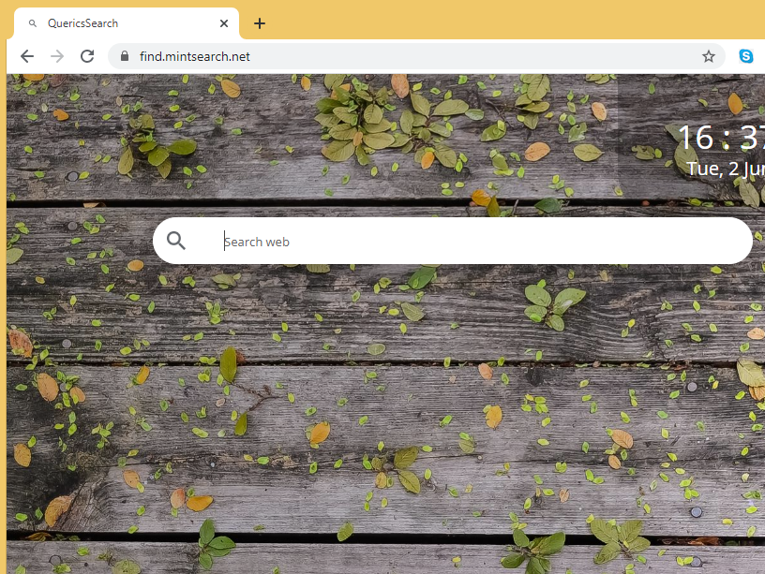Click the find.mintsearch.net URL text
Viewport: 765px width, 574px height.
[x=195, y=56]
